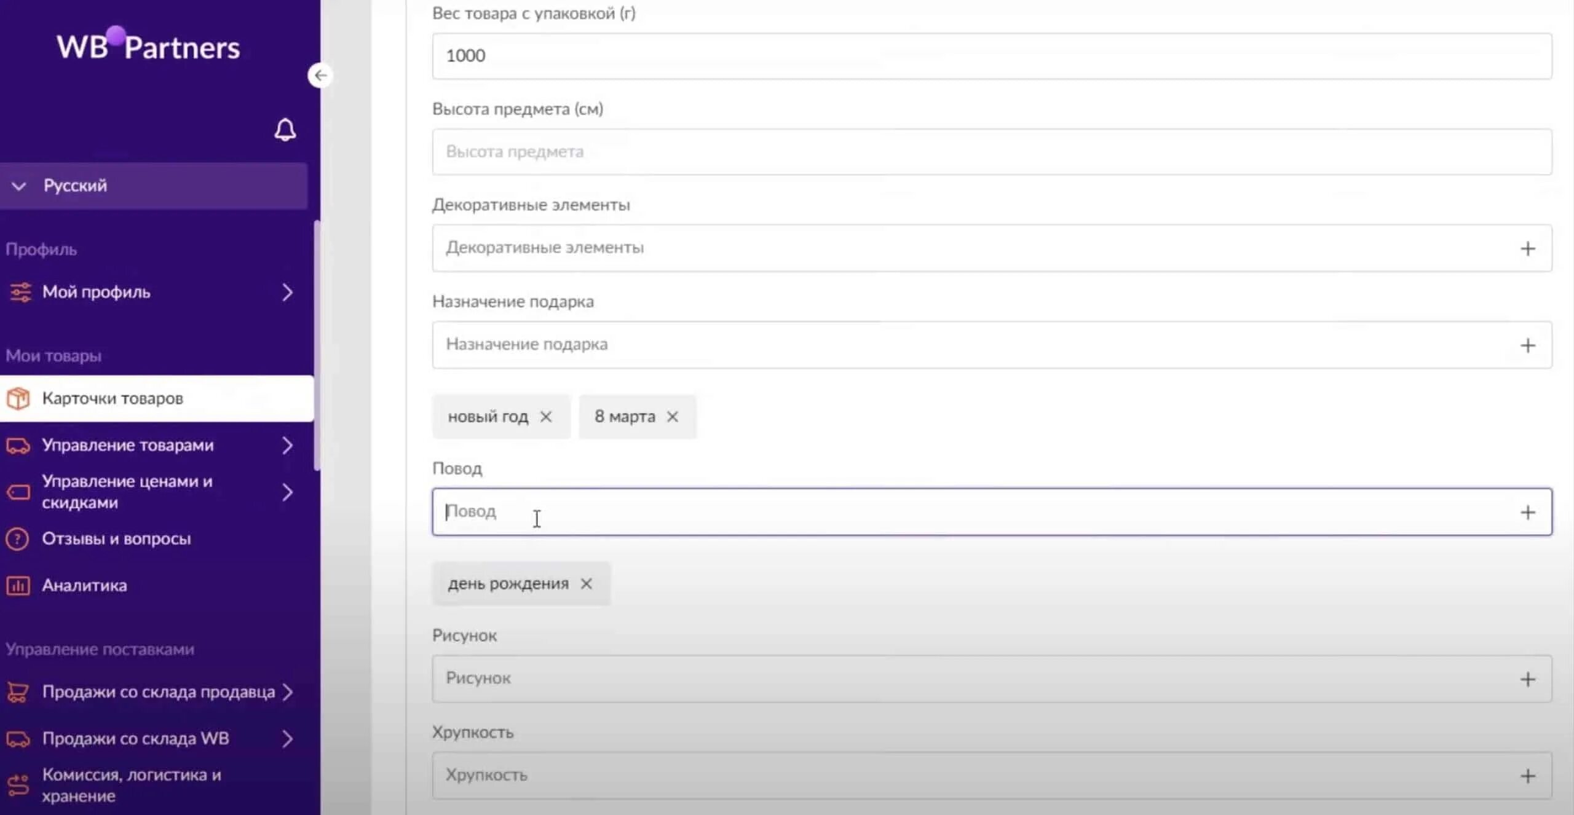Delete the "день рождения" tag

[587, 584]
